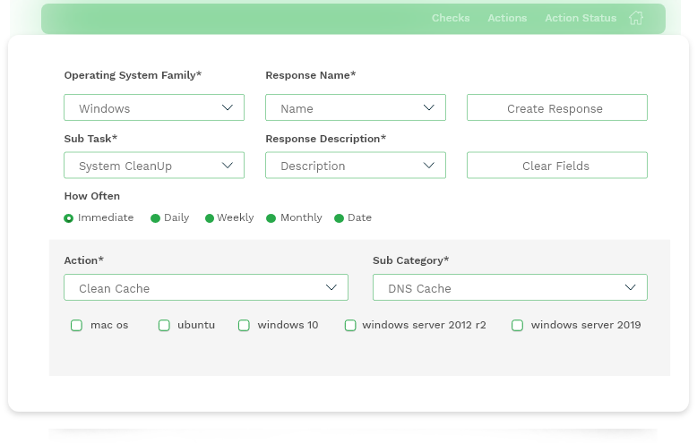Screen dimensions: 697x443
Task: Click the Create Response button
Action: [x=557, y=107]
